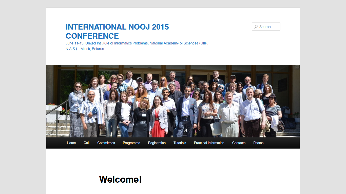Open the Registration page
346x194 pixels.
(x=157, y=143)
